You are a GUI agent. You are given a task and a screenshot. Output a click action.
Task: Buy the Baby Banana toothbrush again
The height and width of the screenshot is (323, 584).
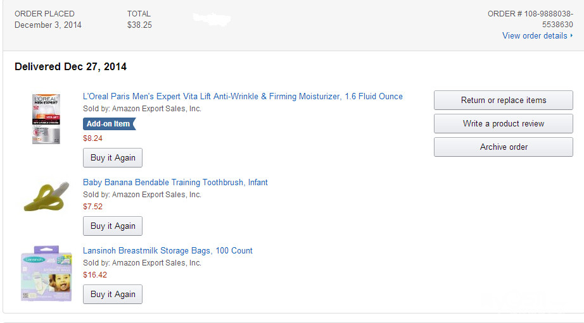[x=113, y=226]
